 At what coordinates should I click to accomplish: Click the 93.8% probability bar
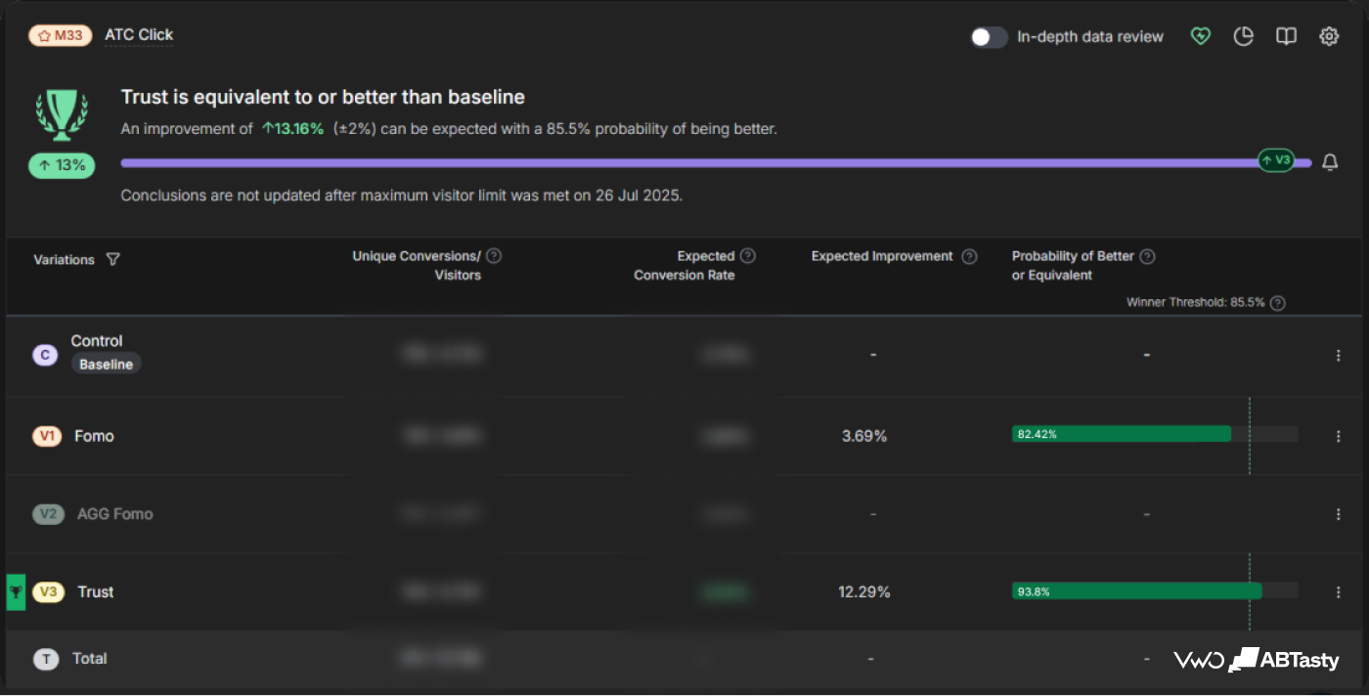pos(1136,591)
